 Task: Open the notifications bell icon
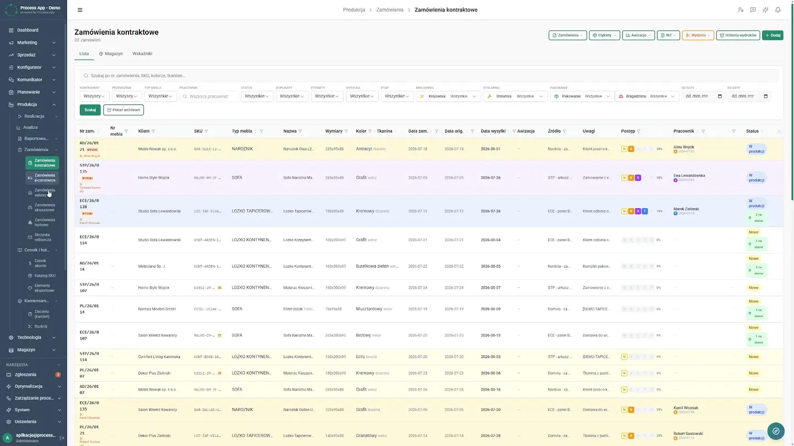pyautogui.click(x=778, y=10)
